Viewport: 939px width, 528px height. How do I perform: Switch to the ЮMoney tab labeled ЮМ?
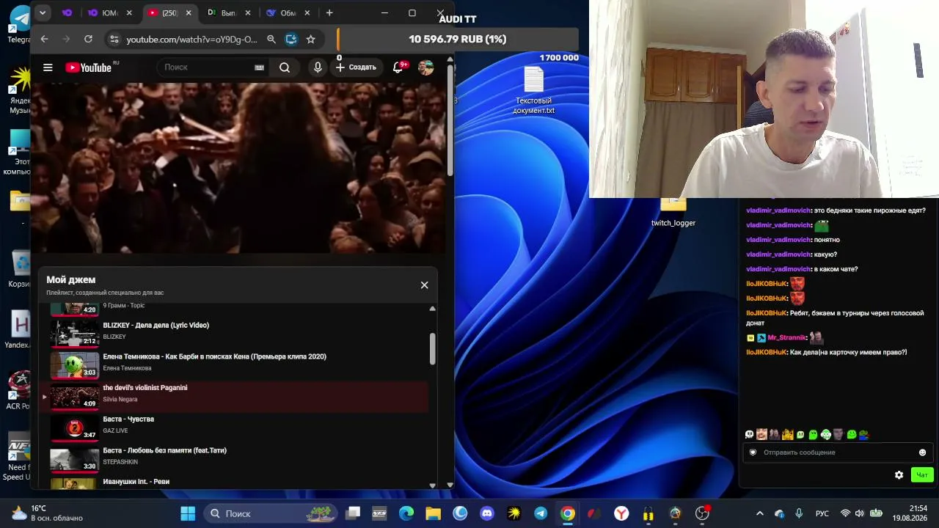(109, 12)
